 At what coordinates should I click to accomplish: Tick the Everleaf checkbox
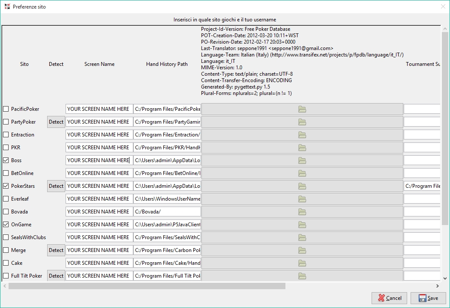pyautogui.click(x=6, y=198)
